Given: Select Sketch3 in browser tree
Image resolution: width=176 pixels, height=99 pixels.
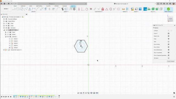Looking at the screenshot, I should point(16,43).
